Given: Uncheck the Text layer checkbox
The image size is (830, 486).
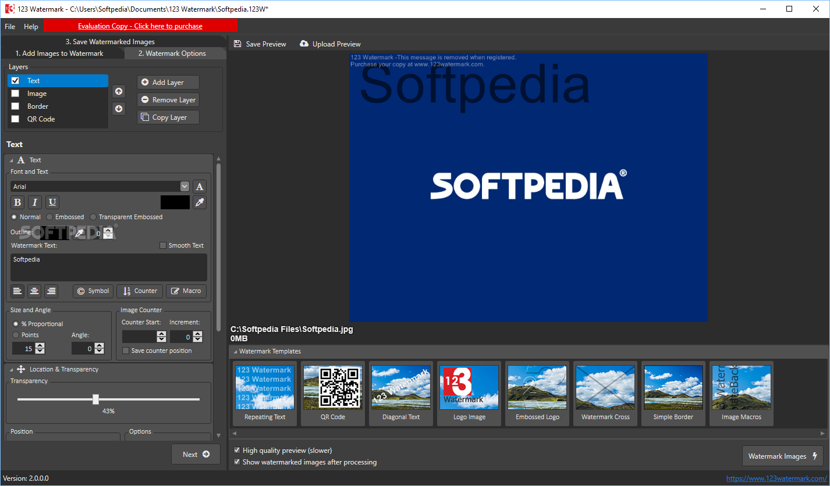Looking at the screenshot, I should [x=16, y=81].
